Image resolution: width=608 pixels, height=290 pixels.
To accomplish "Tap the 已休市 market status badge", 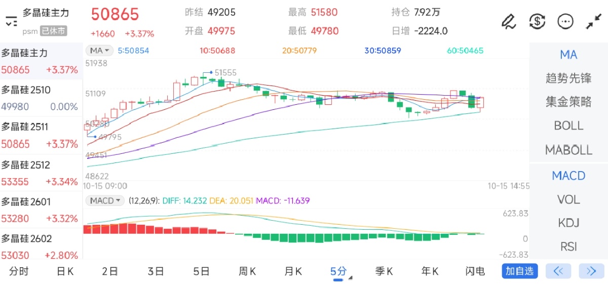I will 53,31.
